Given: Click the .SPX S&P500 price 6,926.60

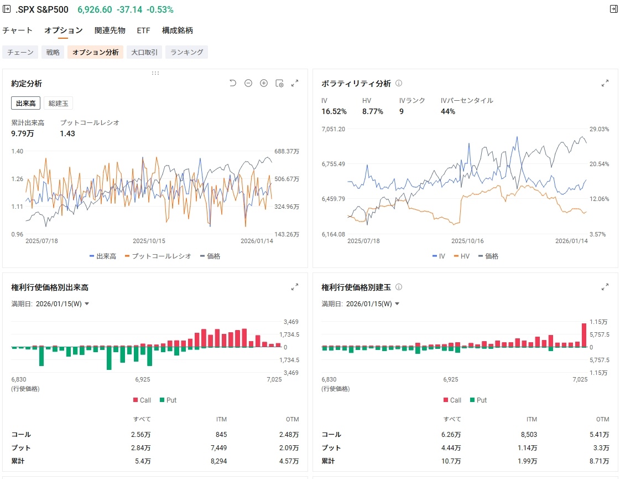Looking at the screenshot, I should pos(95,9).
